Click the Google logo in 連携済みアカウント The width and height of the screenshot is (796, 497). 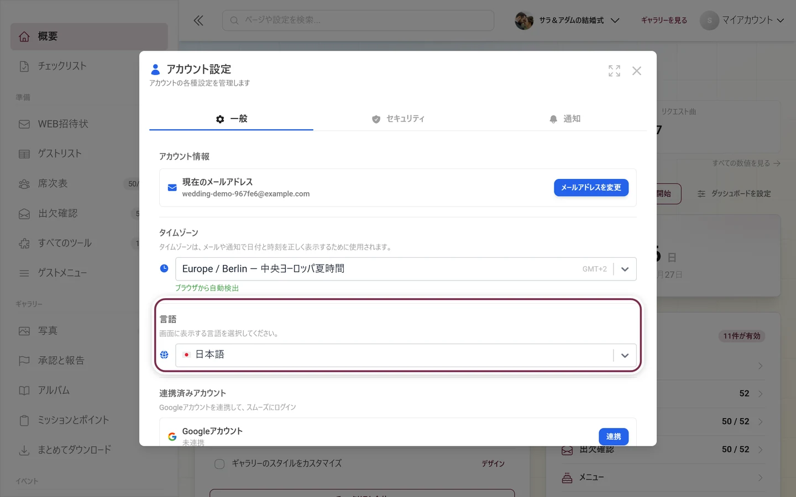[172, 437]
